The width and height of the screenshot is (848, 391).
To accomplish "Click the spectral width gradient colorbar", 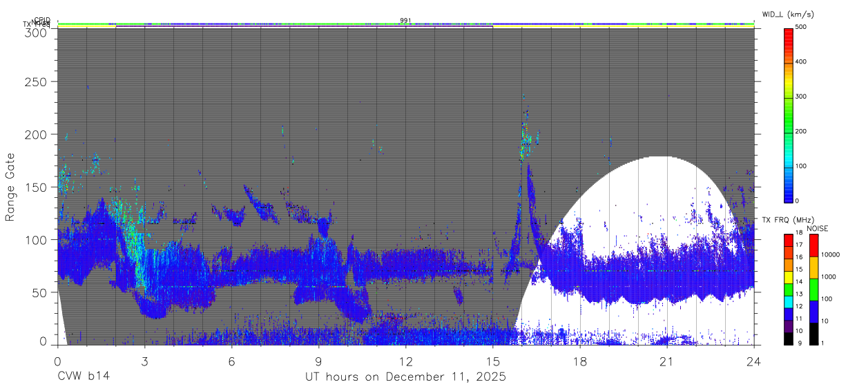I will (789, 114).
